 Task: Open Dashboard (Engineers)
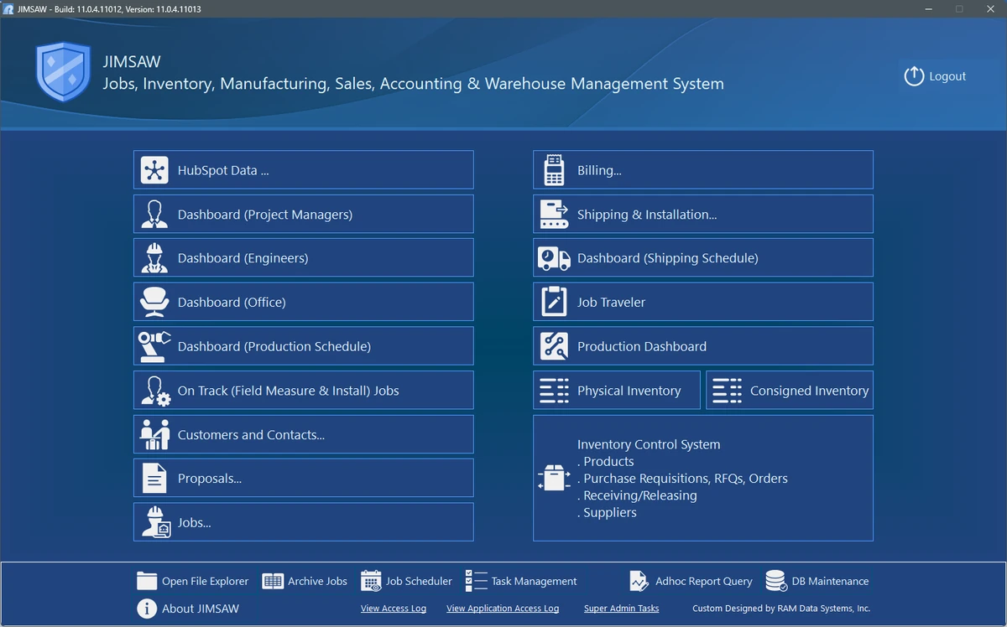[304, 258]
